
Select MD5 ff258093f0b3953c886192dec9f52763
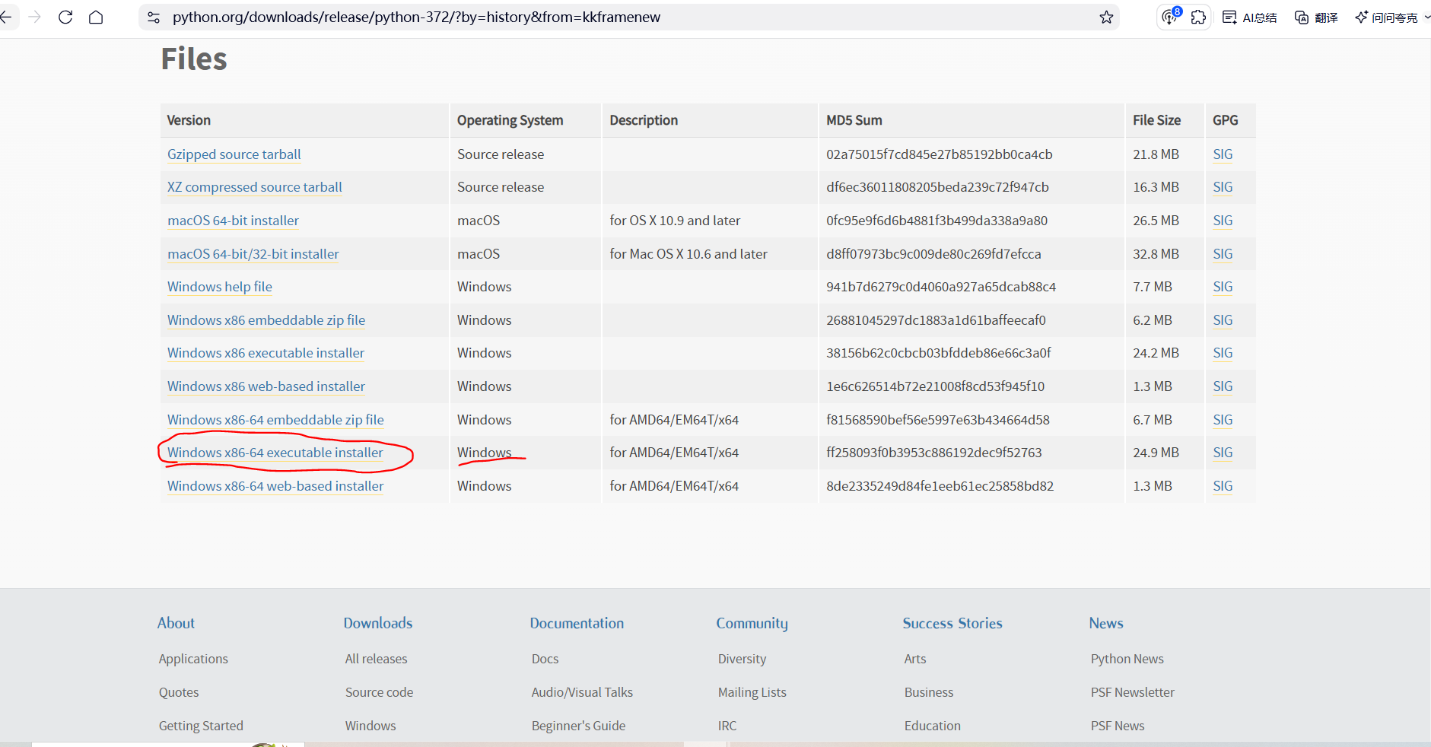934,453
